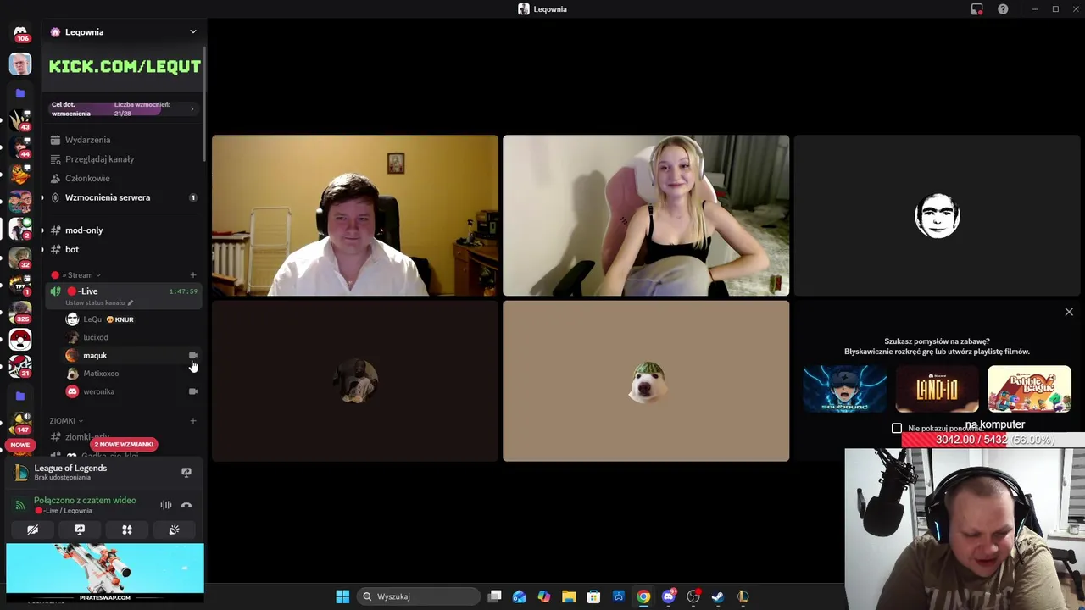
Task: Open Wzmocnienia serwera page
Action: pos(123,197)
